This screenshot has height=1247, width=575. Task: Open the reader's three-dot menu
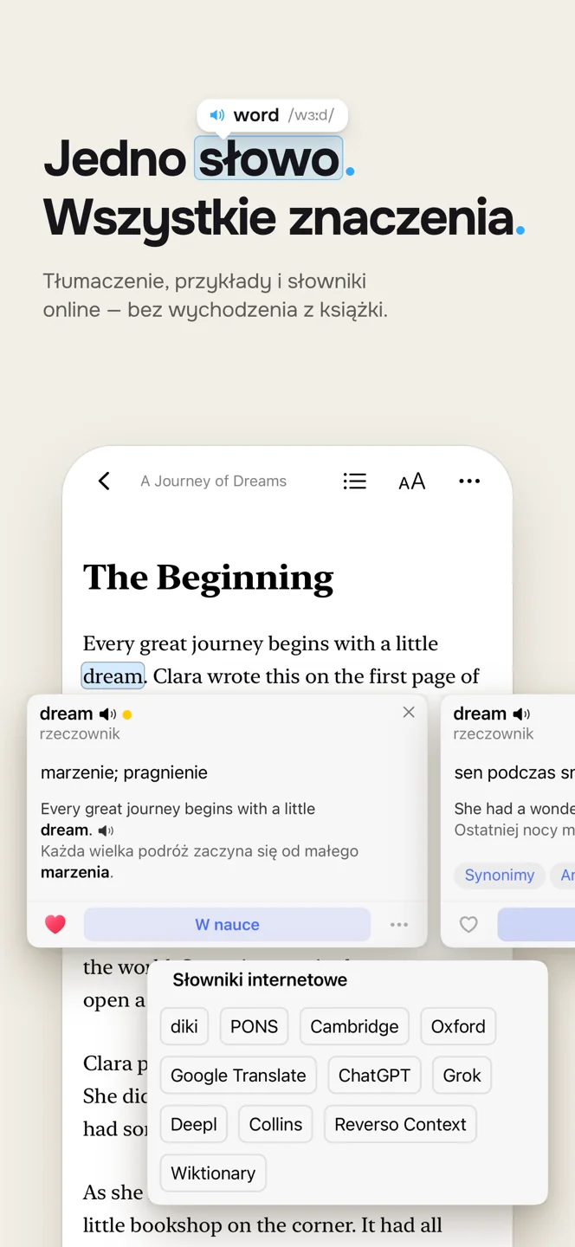[x=469, y=481]
